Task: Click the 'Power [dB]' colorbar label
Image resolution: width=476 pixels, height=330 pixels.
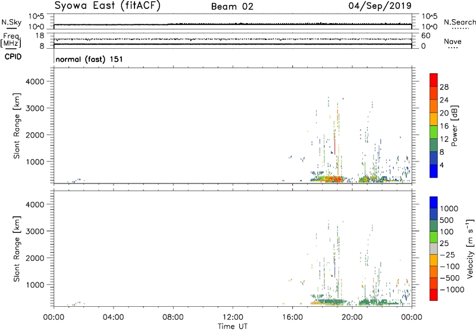Action: [x=454, y=126]
